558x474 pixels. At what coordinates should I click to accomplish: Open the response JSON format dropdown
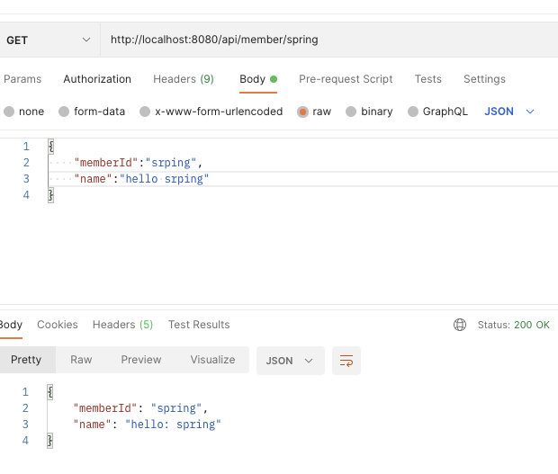click(291, 361)
